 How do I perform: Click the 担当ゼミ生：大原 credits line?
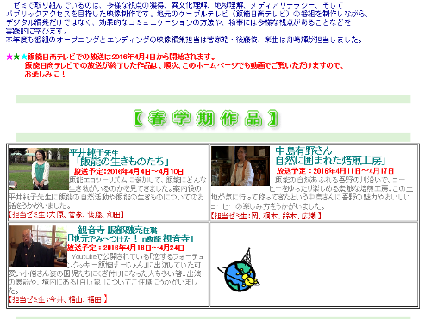(x=66, y=214)
